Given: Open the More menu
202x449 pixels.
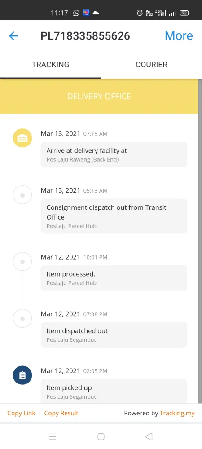Looking at the screenshot, I should point(179,35).
